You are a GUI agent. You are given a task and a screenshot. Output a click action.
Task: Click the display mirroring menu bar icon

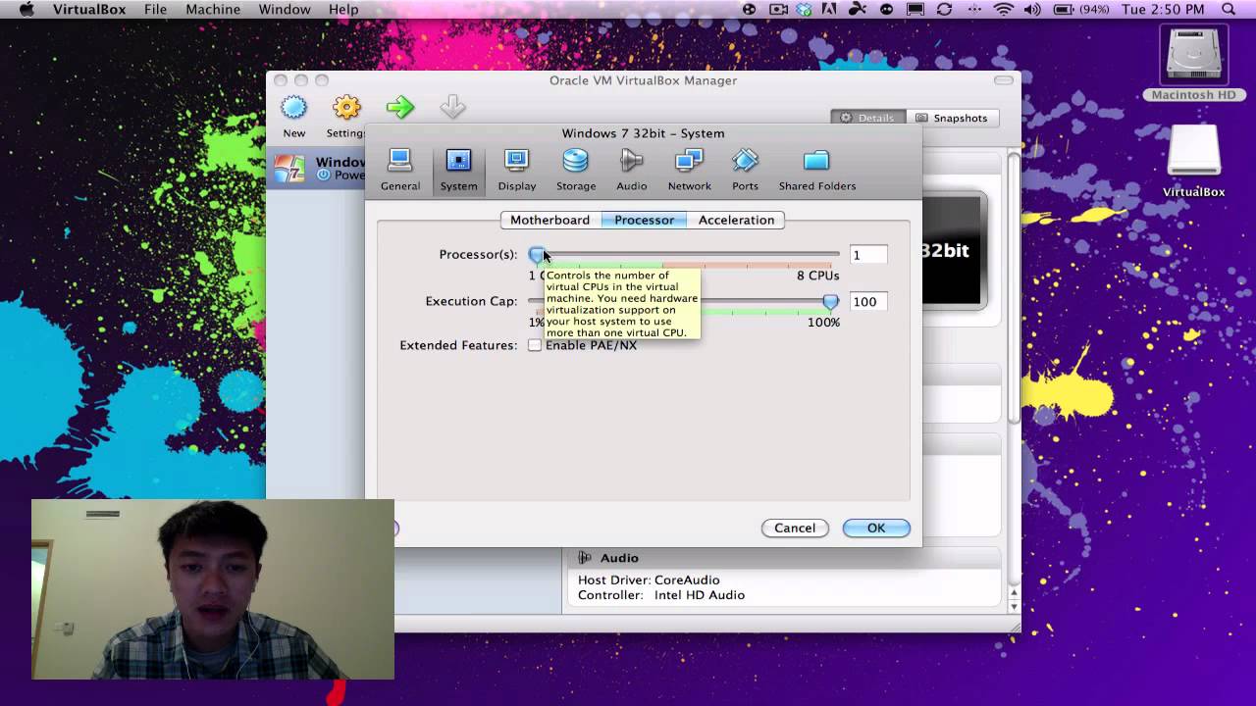click(916, 10)
